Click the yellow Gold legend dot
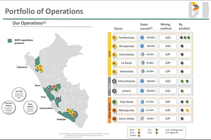 (139, 130)
